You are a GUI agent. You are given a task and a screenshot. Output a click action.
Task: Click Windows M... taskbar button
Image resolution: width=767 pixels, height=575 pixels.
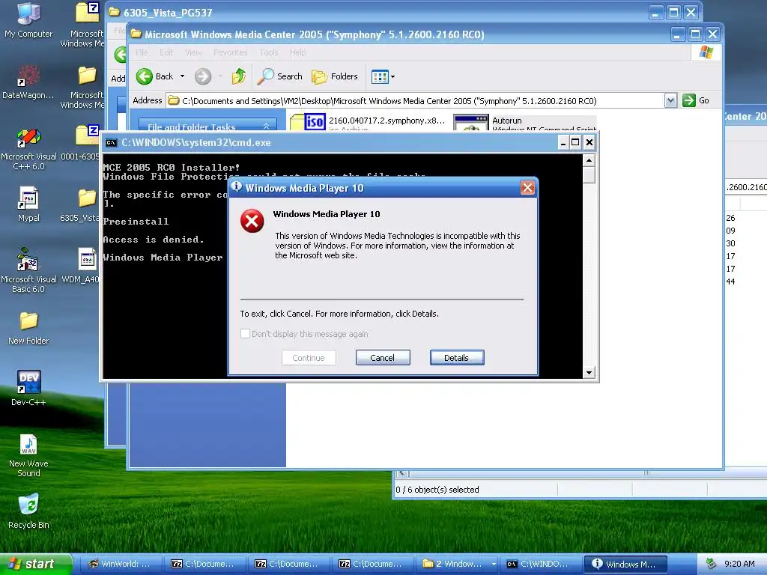tap(625, 564)
